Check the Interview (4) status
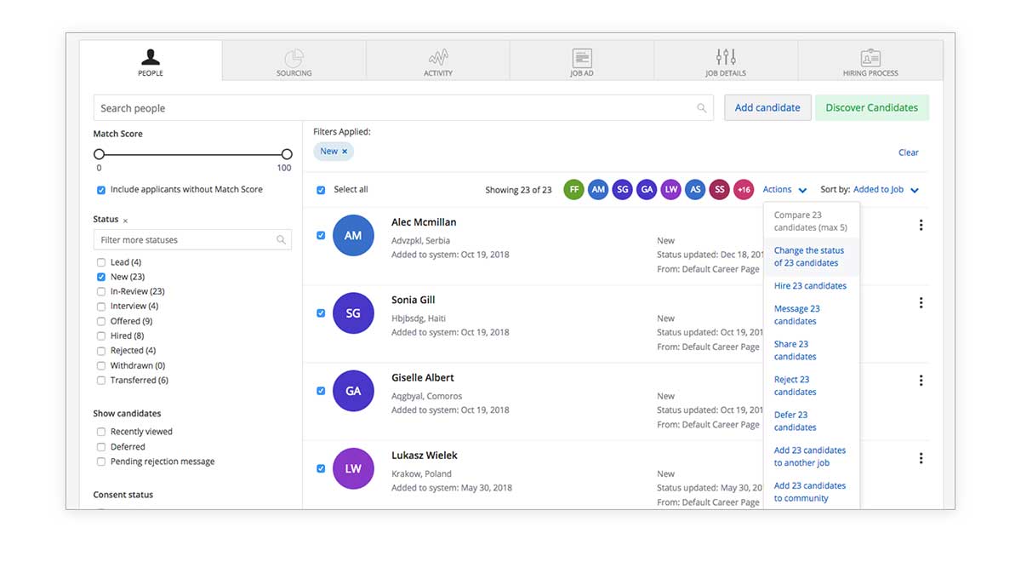 point(101,307)
